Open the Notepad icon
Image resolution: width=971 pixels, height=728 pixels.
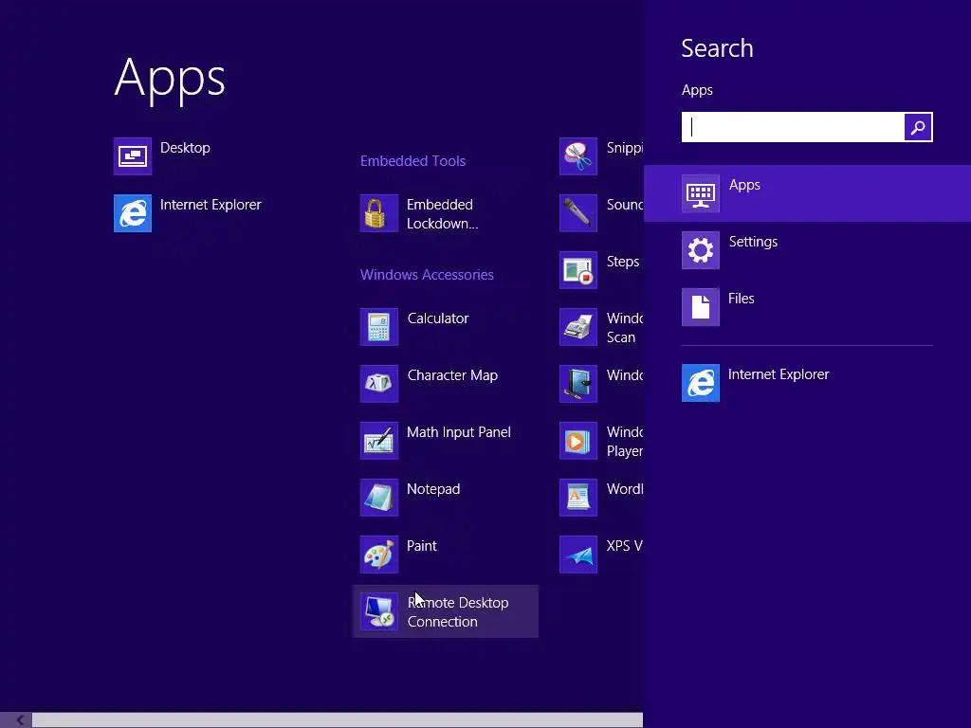(379, 498)
